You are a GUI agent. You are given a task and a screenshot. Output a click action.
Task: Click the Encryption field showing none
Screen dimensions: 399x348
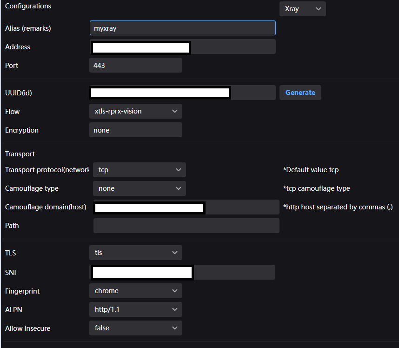pyautogui.click(x=135, y=130)
